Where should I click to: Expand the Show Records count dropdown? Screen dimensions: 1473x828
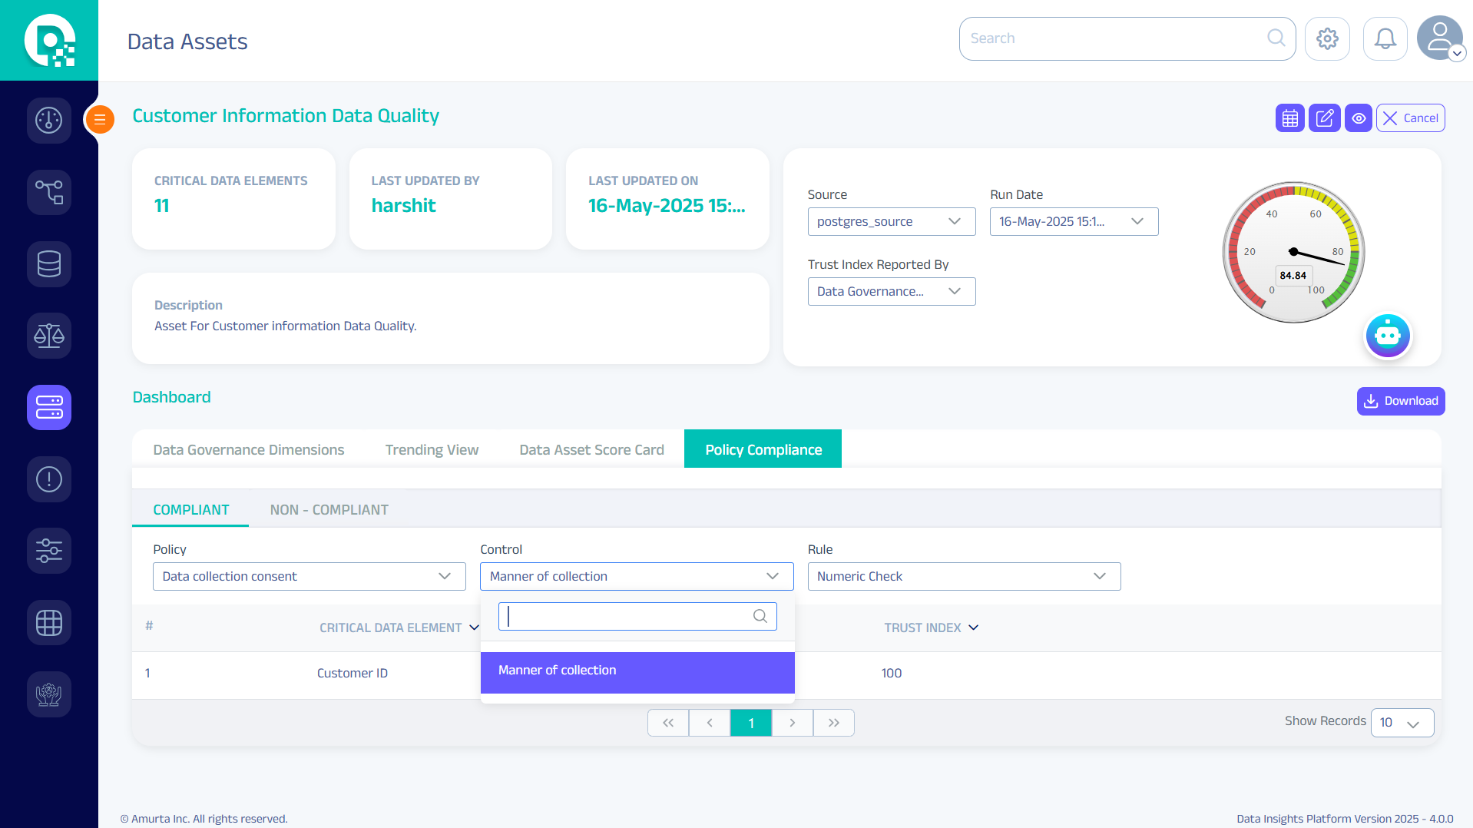[1402, 723]
